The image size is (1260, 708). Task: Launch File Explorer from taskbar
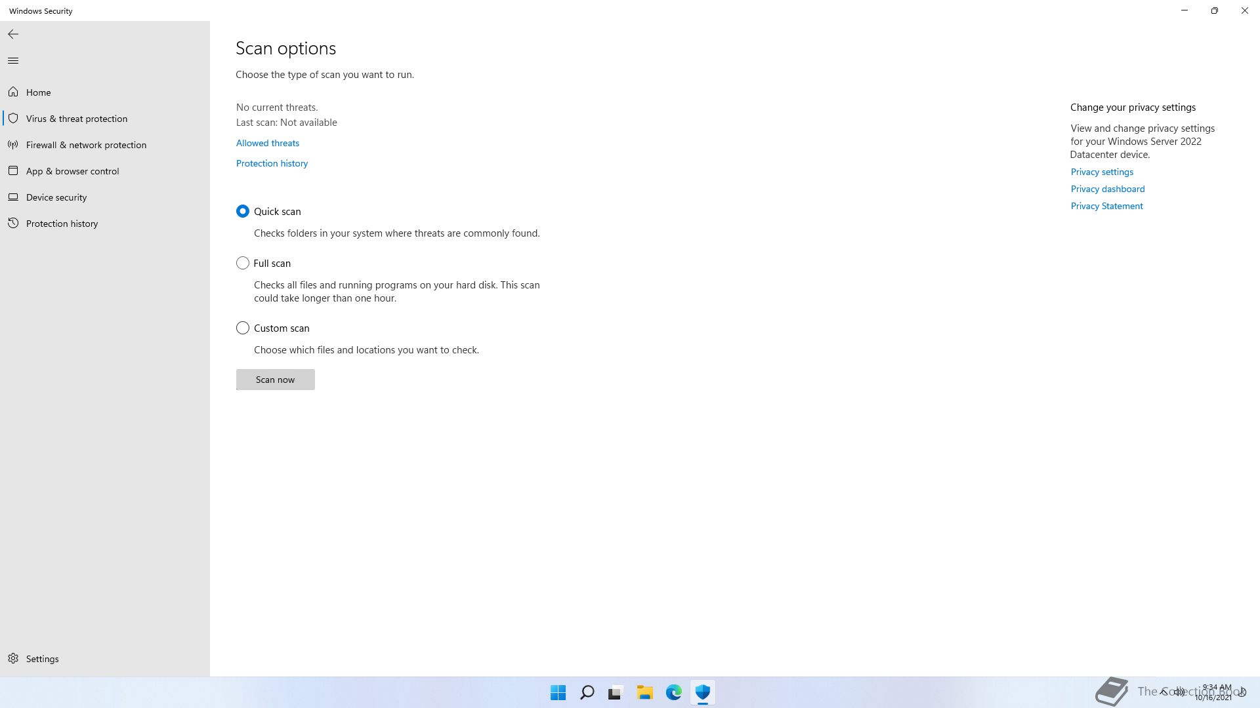[x=644, y=692]
